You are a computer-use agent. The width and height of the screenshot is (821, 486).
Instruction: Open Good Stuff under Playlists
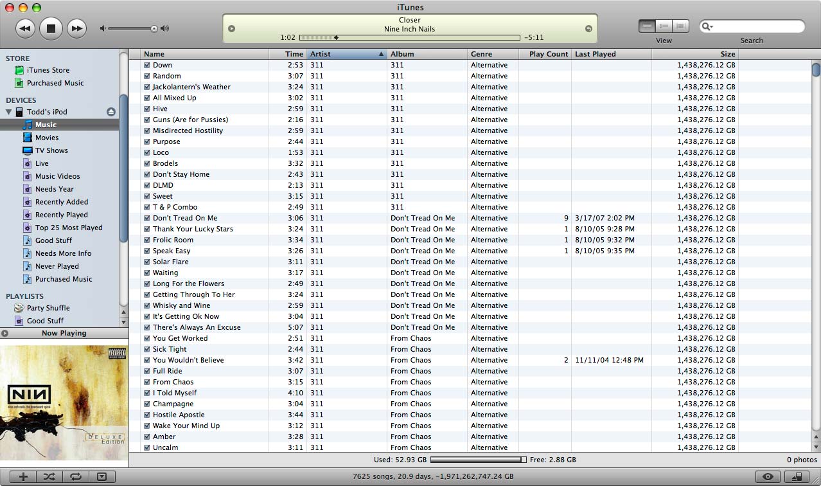point(45,321)
